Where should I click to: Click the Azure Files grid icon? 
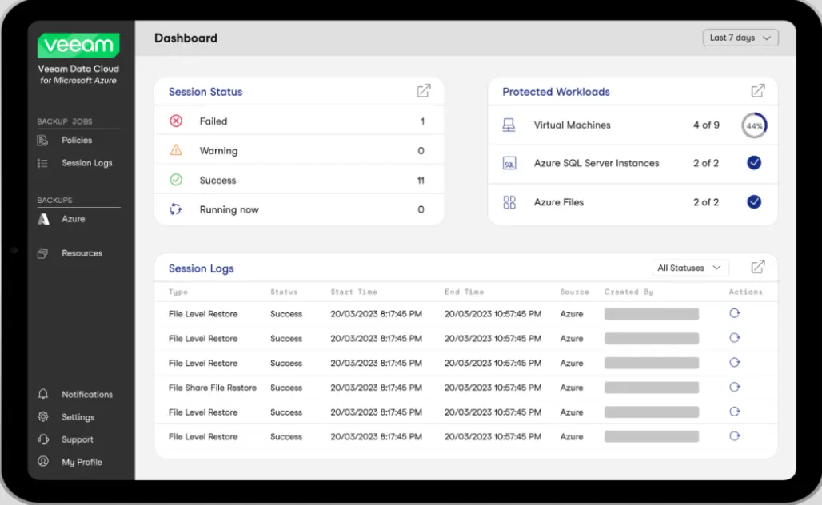click(509, 202)
